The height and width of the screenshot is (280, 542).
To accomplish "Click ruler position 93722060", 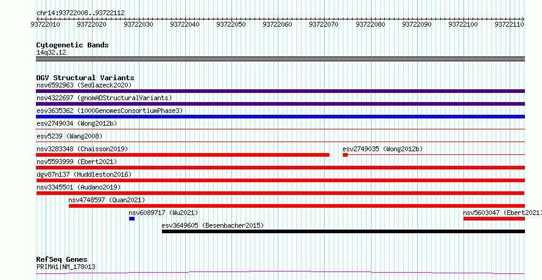I will click(277, 24).
